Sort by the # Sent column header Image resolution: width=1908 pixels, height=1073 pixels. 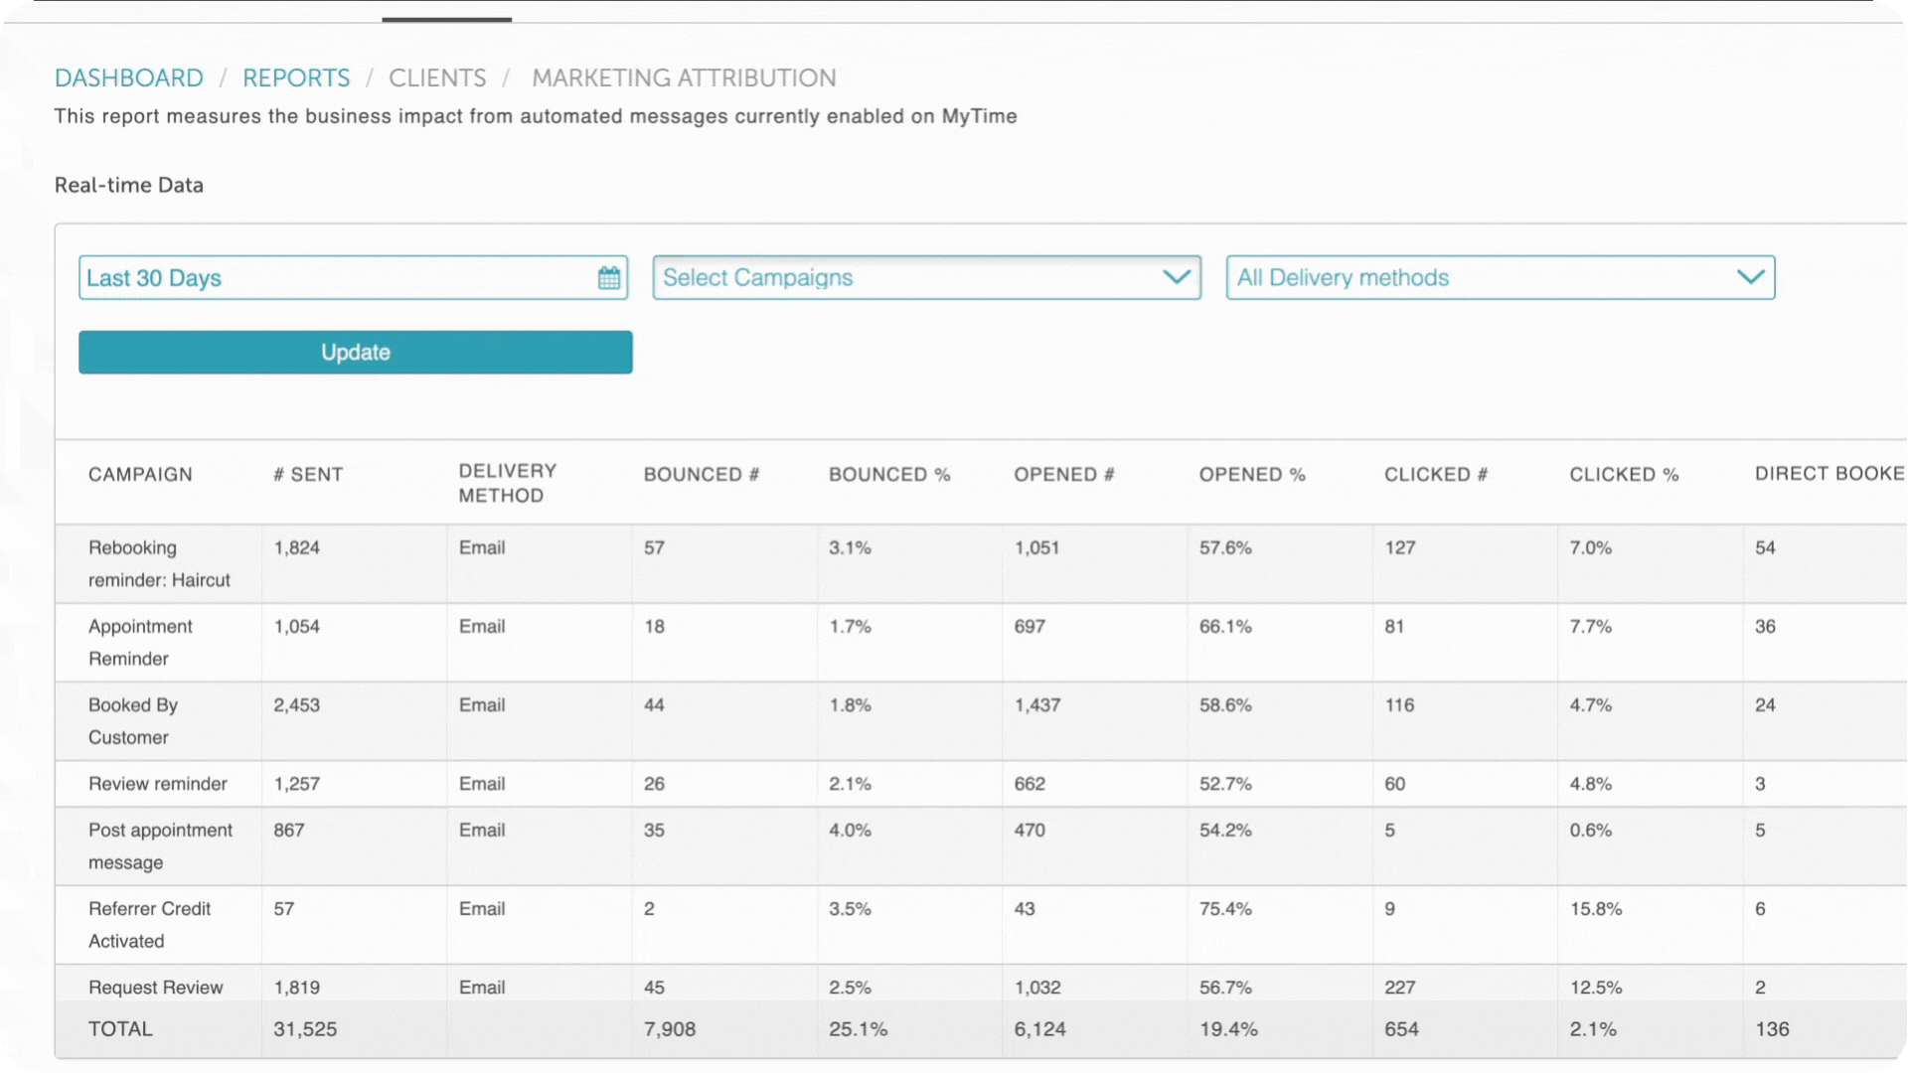tap(308, 475)
